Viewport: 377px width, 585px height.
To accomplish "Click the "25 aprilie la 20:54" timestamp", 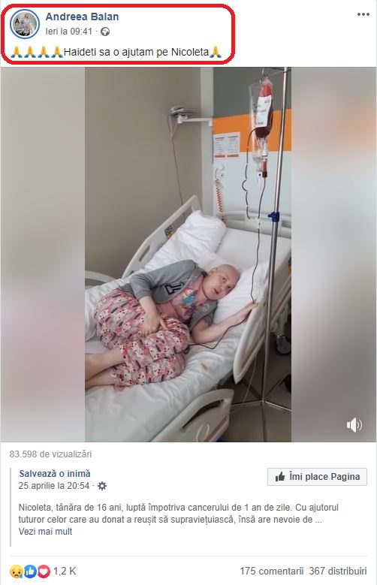I will [54, 486].
